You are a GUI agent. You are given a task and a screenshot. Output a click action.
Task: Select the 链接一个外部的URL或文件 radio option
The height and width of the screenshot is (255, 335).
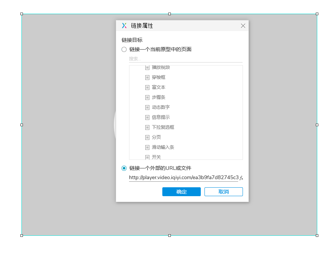pos(124,168)
